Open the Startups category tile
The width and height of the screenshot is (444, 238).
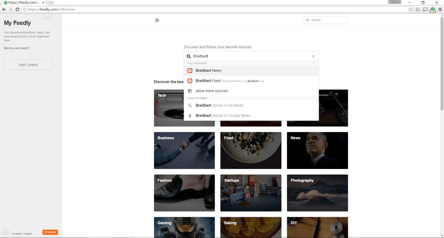click(251, 193)
